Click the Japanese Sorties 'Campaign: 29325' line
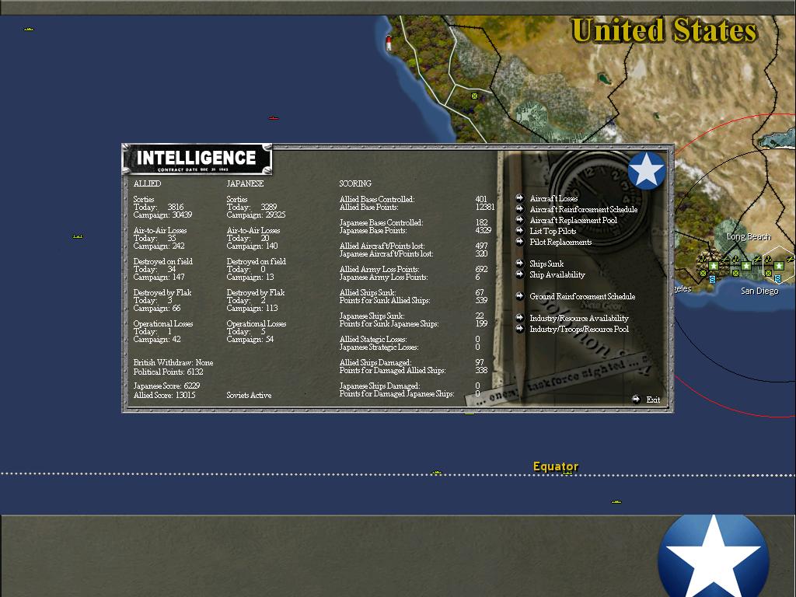 point(256,215)
